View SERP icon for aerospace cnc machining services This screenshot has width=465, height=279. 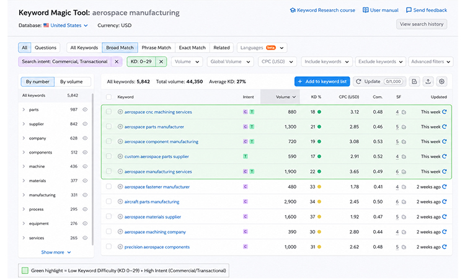click(404, 112)
